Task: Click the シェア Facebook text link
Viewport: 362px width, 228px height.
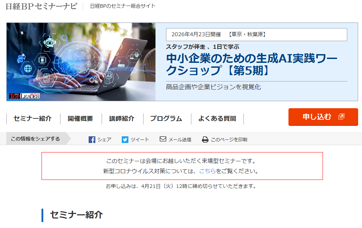Action: tap(104, 139)
